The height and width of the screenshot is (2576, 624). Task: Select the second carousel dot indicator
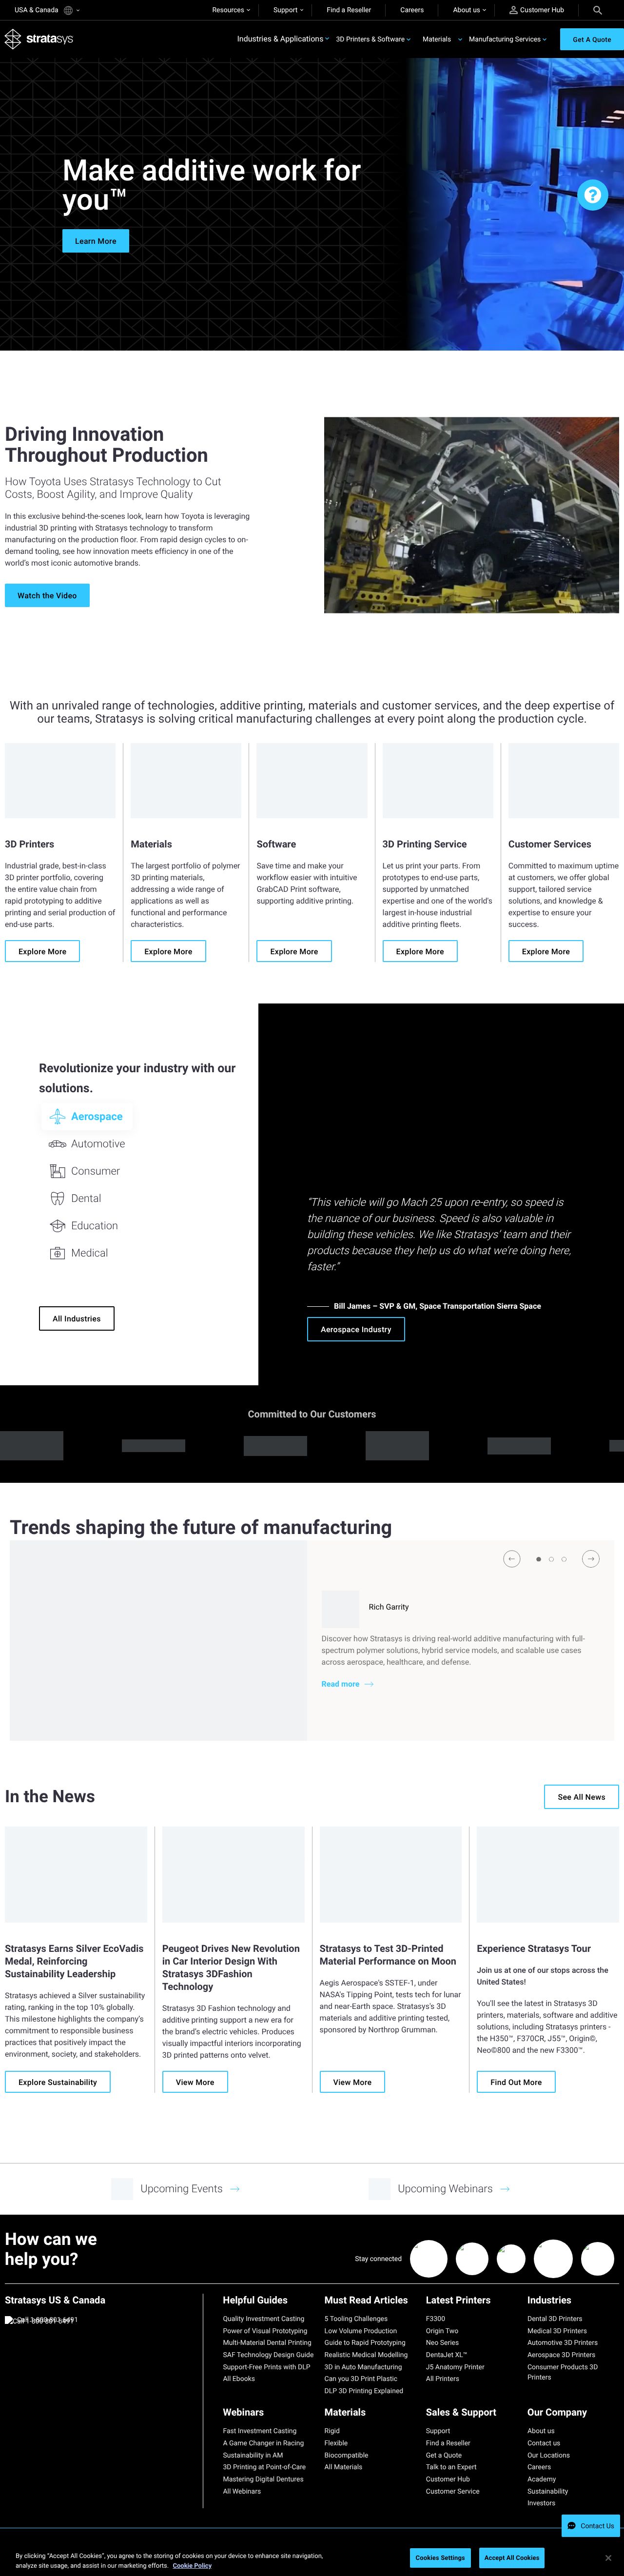click(x=551, y=1558)
